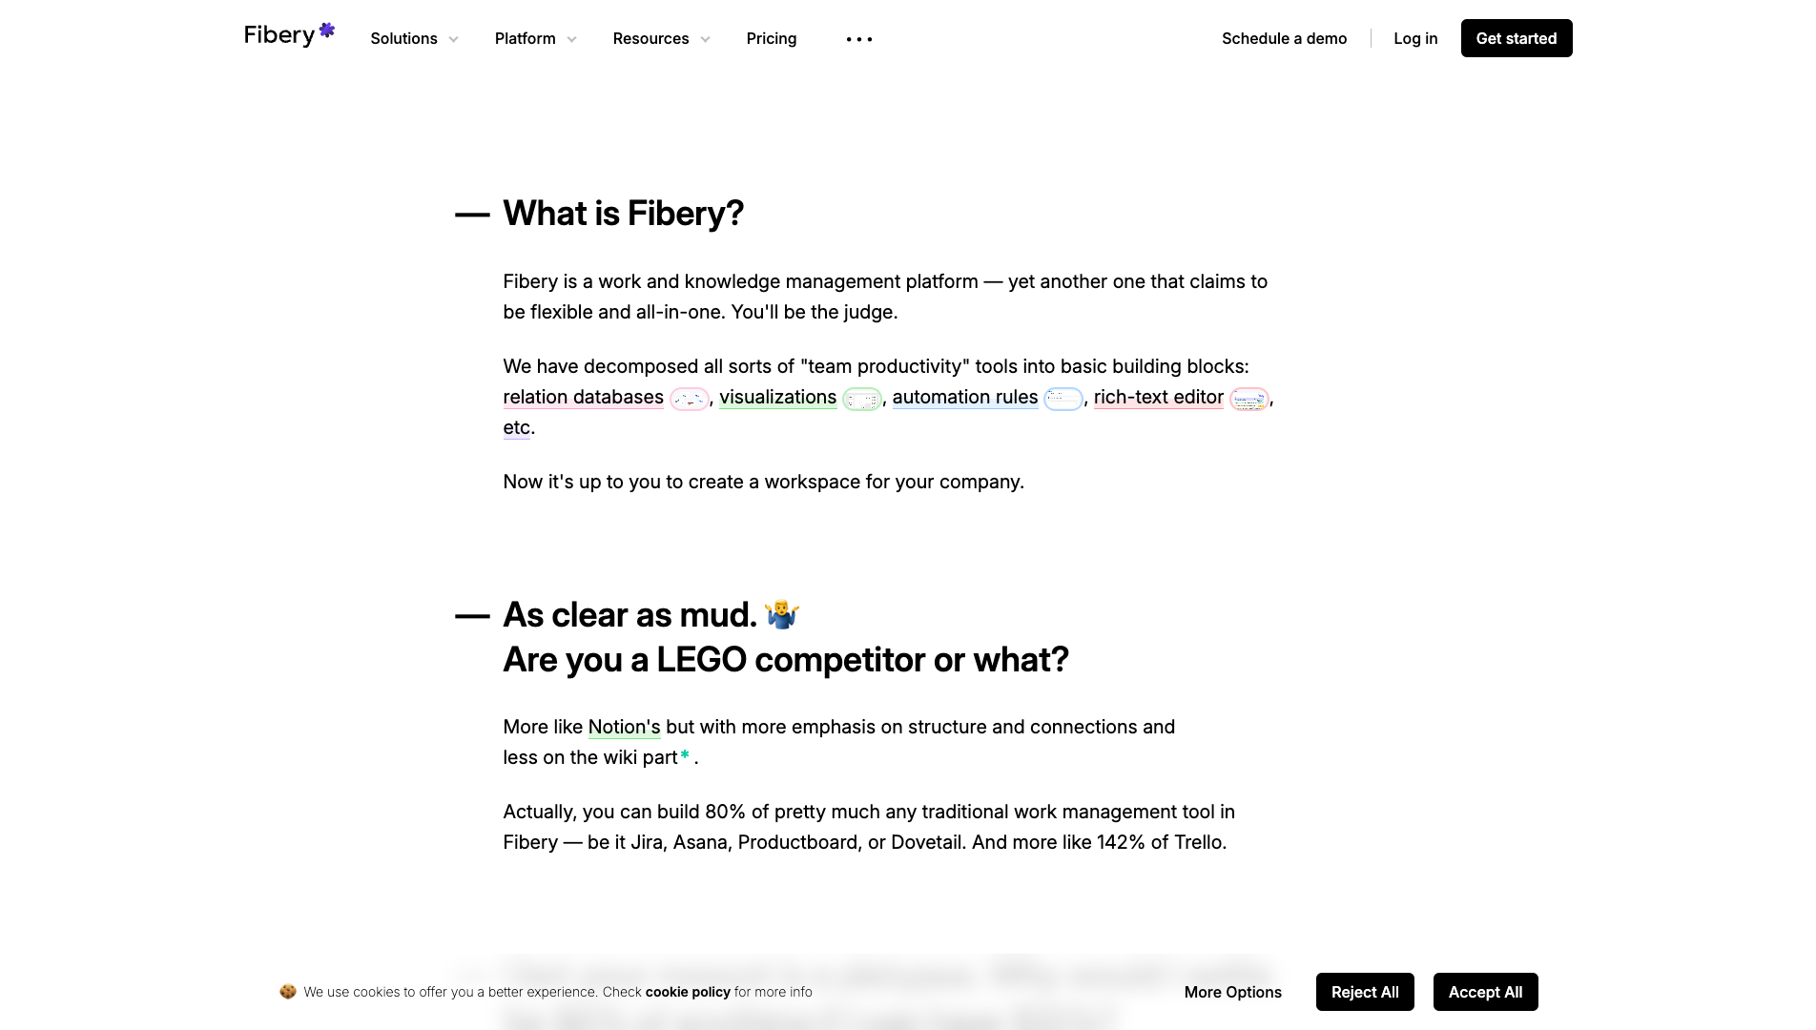Expand the Platform dropdown menu

535,39
